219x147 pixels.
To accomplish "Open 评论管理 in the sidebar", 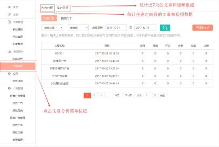I will (17, 37).
